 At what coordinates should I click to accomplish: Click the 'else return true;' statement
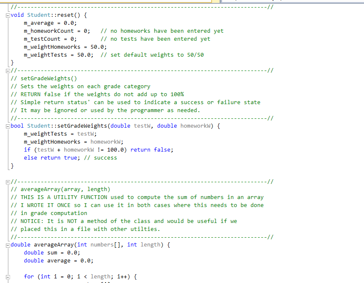[x=52, y=157]
